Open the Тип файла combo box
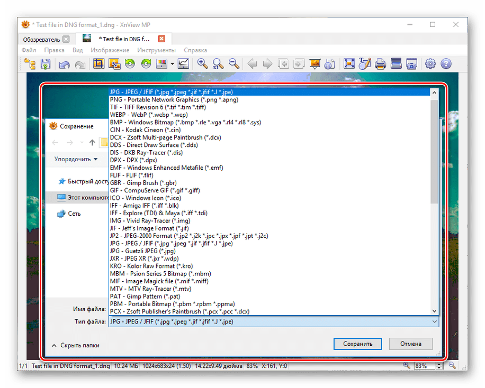 tap(274, 321)
